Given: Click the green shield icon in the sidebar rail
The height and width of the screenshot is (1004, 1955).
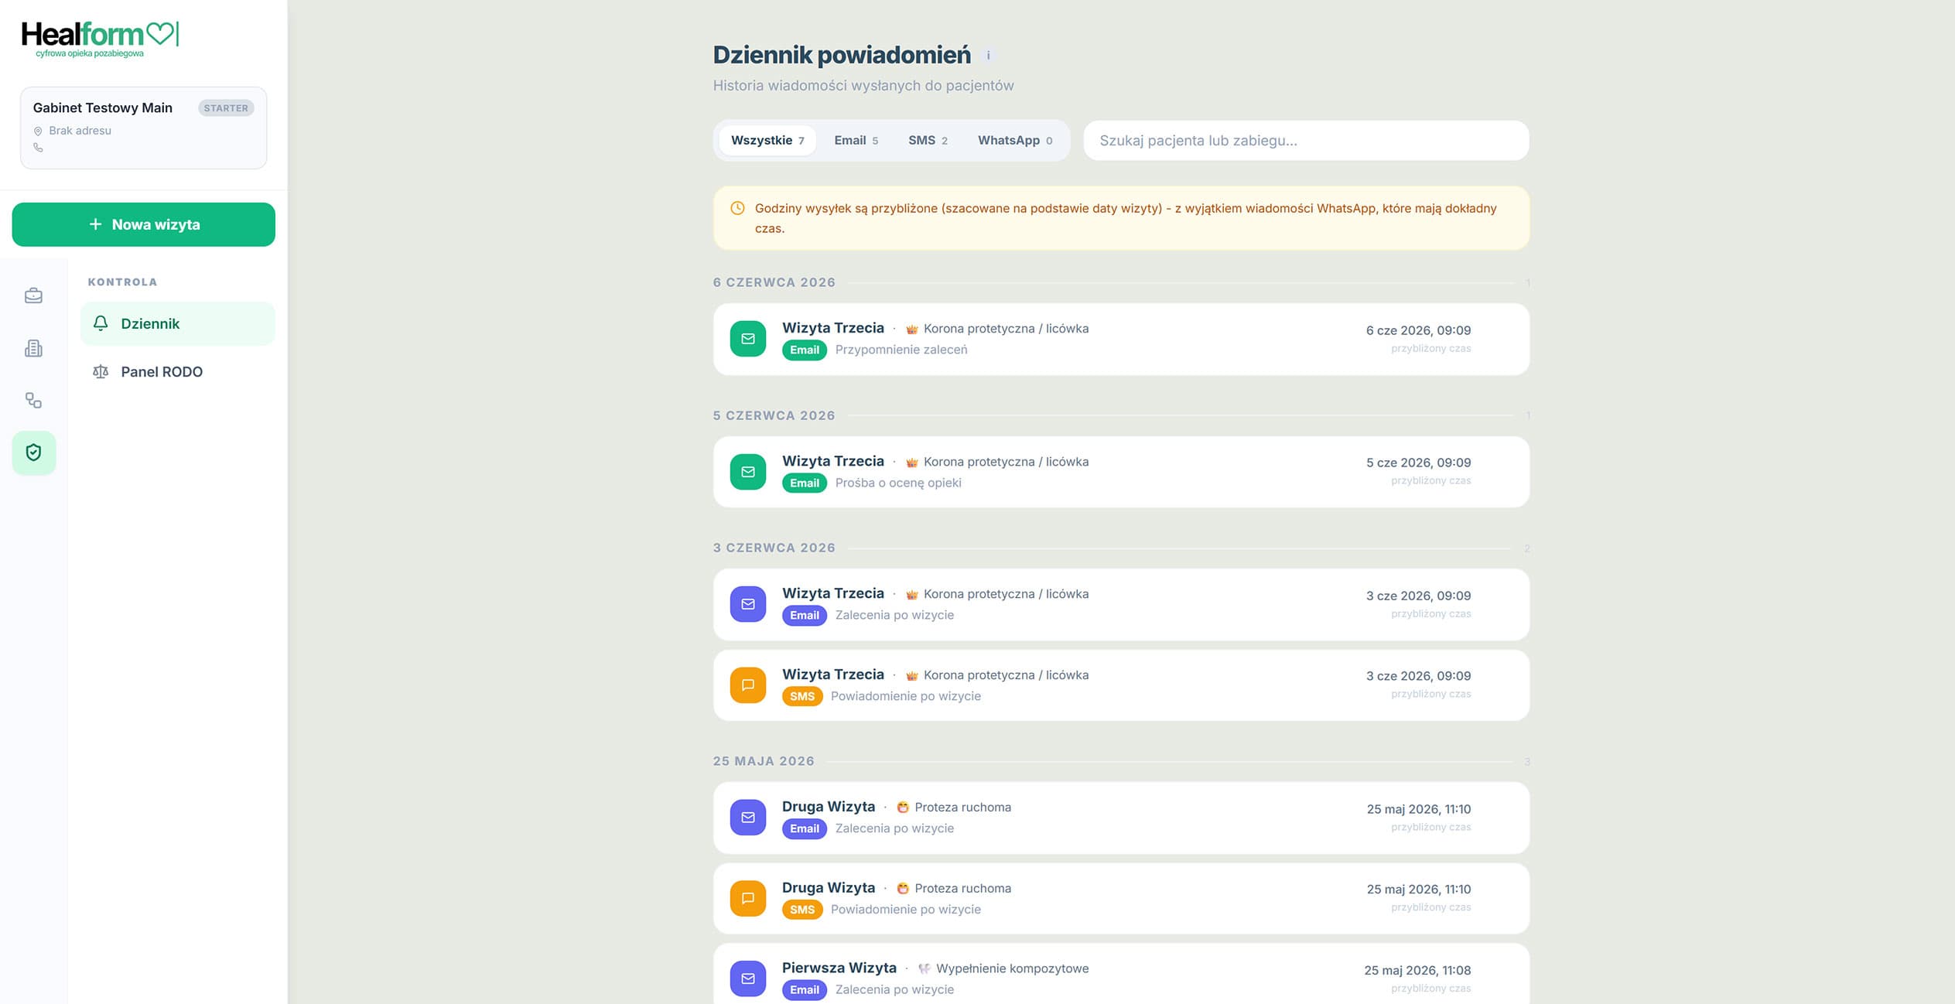Looking at the screenshot, I should click(x=33, y=452).
